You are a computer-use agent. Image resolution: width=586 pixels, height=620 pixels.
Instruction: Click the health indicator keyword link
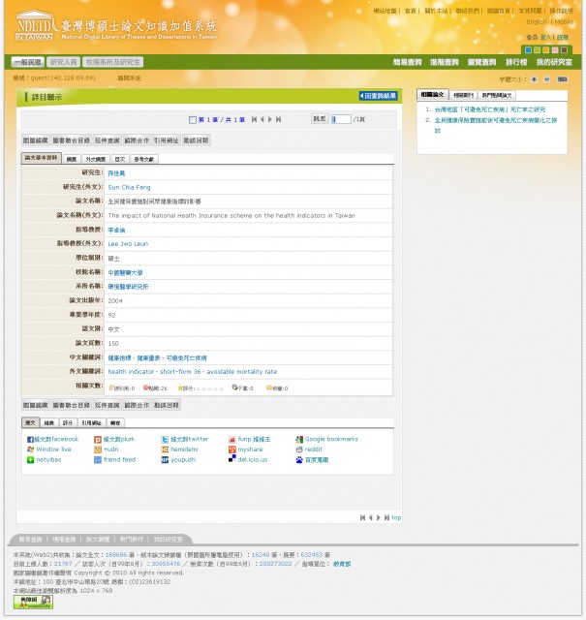coord(131,372)
